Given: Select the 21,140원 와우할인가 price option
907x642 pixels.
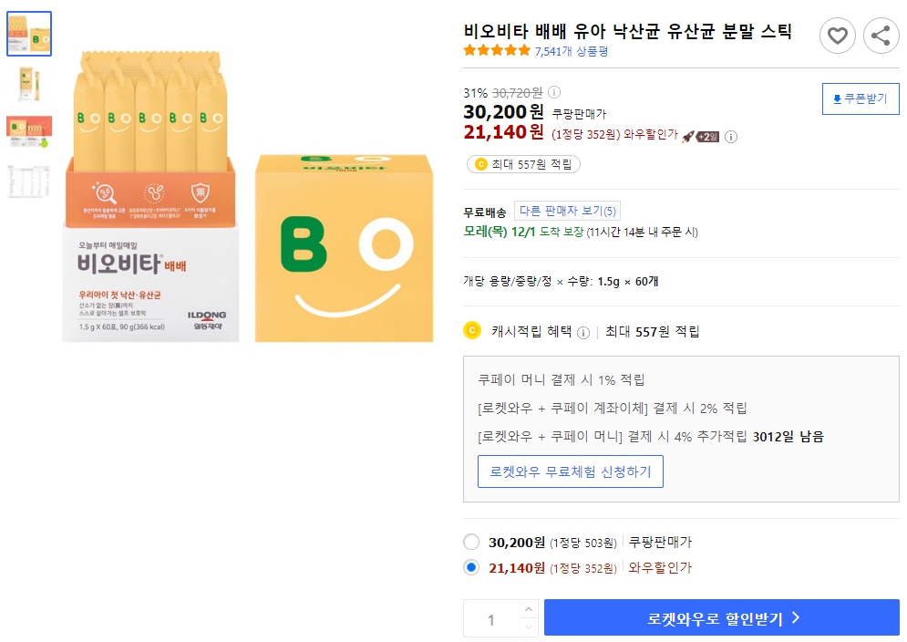Looking at the screenshot, I should point(471,566).
